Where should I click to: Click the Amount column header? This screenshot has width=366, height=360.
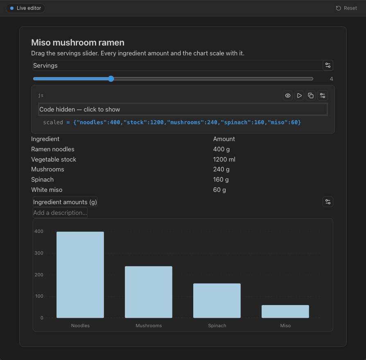pyautogui.click(x=224, y=139)
